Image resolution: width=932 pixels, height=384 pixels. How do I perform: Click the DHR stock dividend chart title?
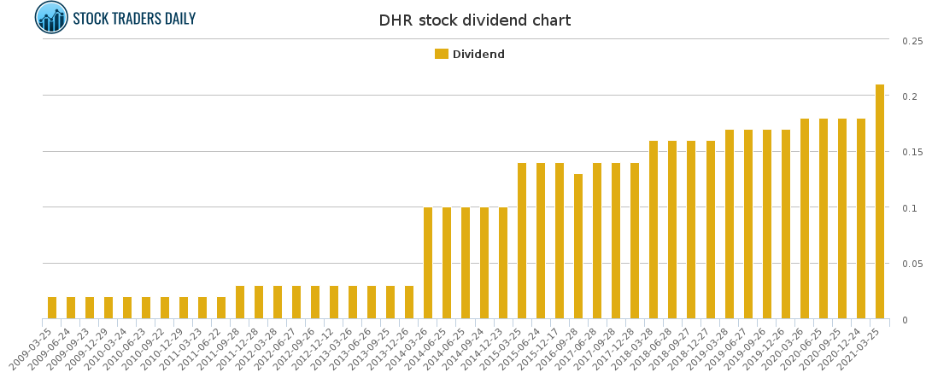pos(475,20)
